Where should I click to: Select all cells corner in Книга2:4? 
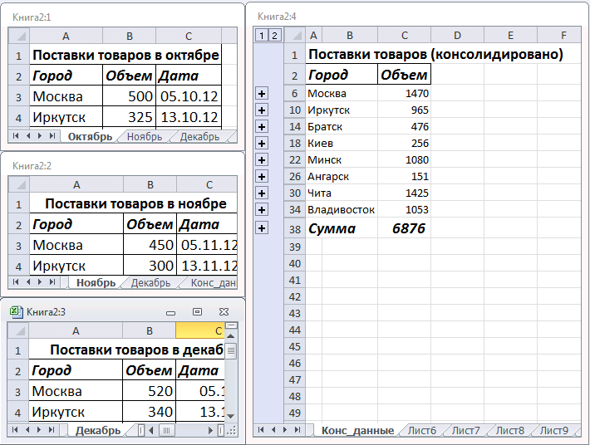pyautogui.click(x=295, y=36)
